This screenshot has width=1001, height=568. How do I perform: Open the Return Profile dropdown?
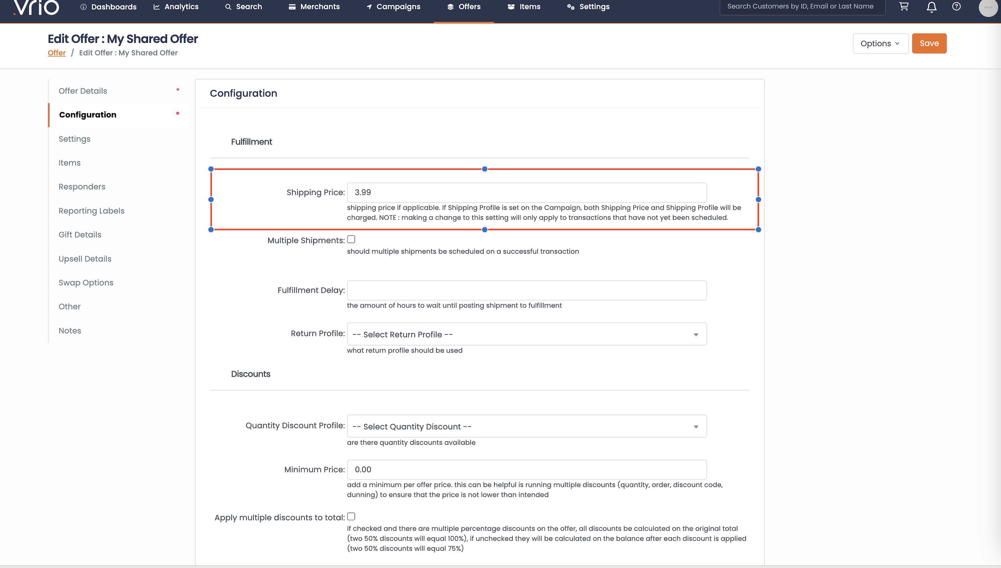click(x=526, y=334)
